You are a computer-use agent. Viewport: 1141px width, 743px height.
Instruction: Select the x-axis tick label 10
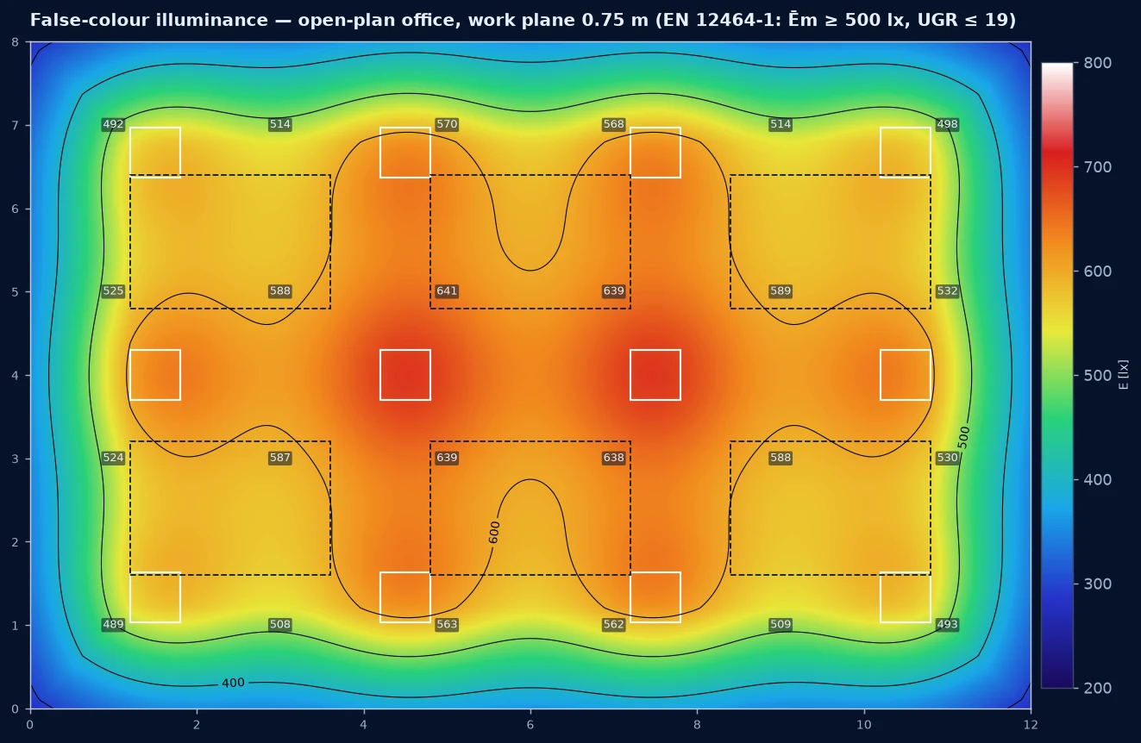coord(864,725)
